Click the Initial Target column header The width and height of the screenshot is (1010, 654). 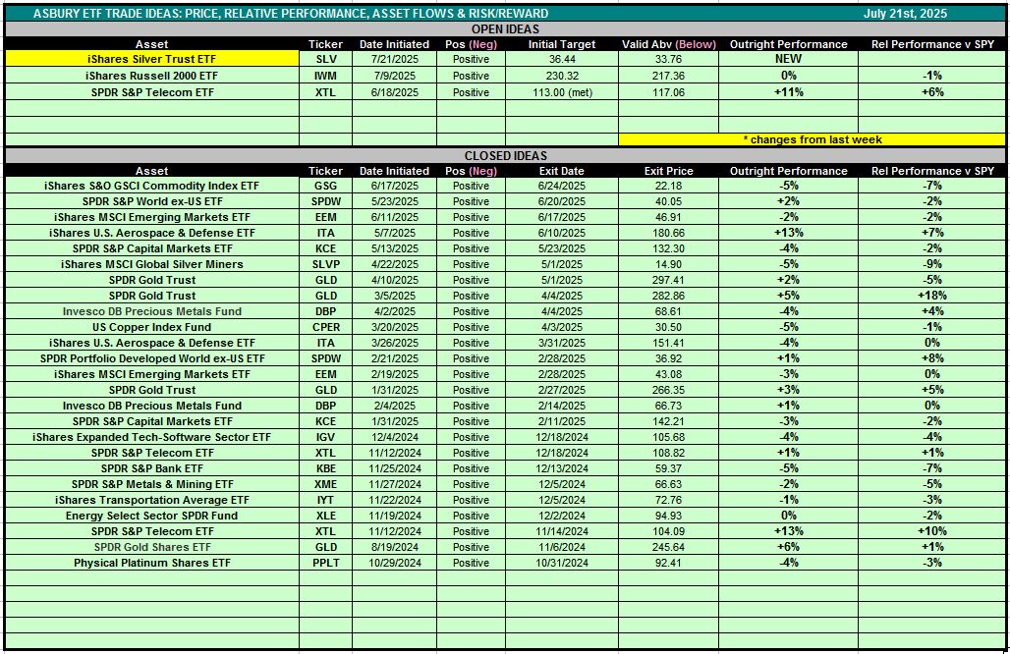coord(561,44)
